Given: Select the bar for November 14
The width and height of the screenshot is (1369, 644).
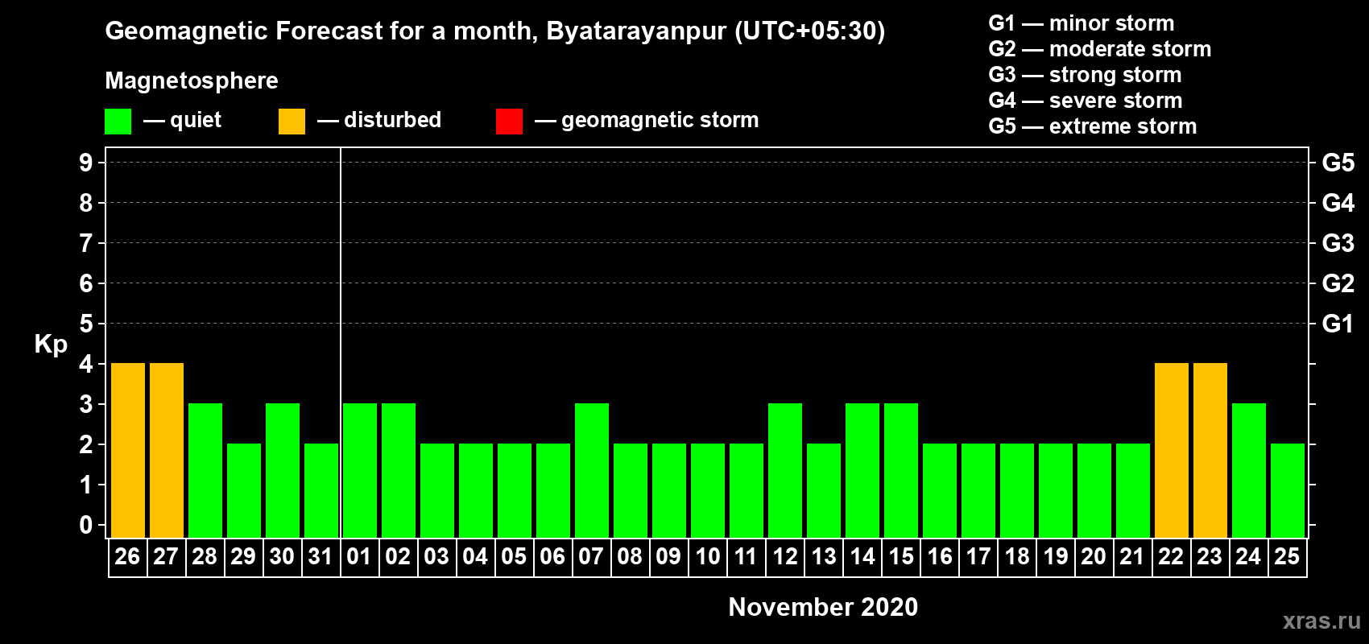Looking at the screenshot, I should point(862,470).
